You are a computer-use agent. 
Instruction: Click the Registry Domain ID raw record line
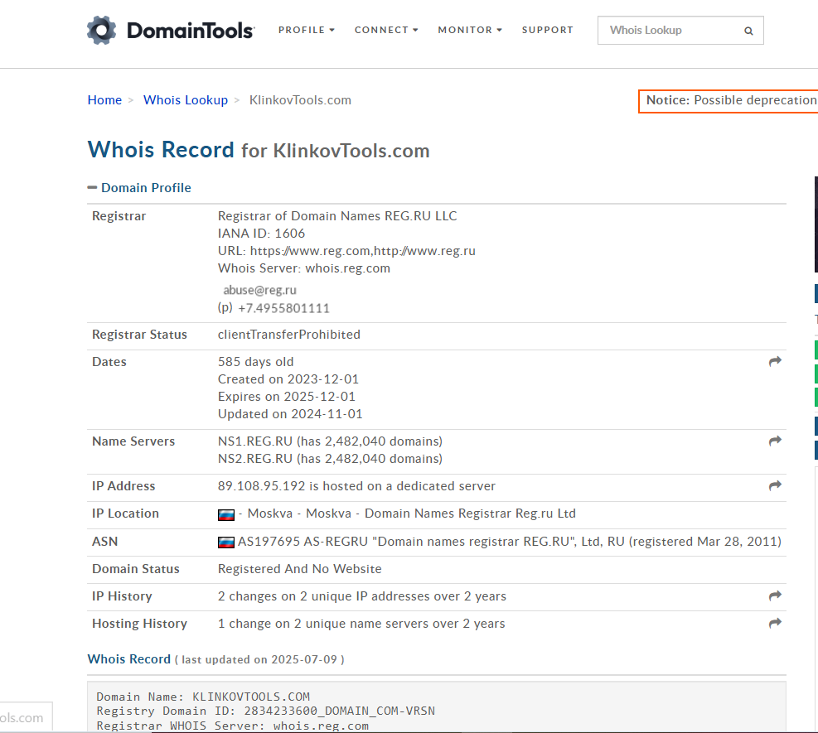click(265, 711)
